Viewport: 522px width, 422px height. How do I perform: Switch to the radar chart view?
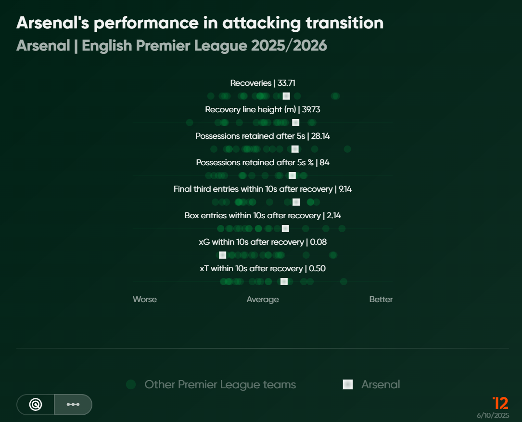click(36, 405)
